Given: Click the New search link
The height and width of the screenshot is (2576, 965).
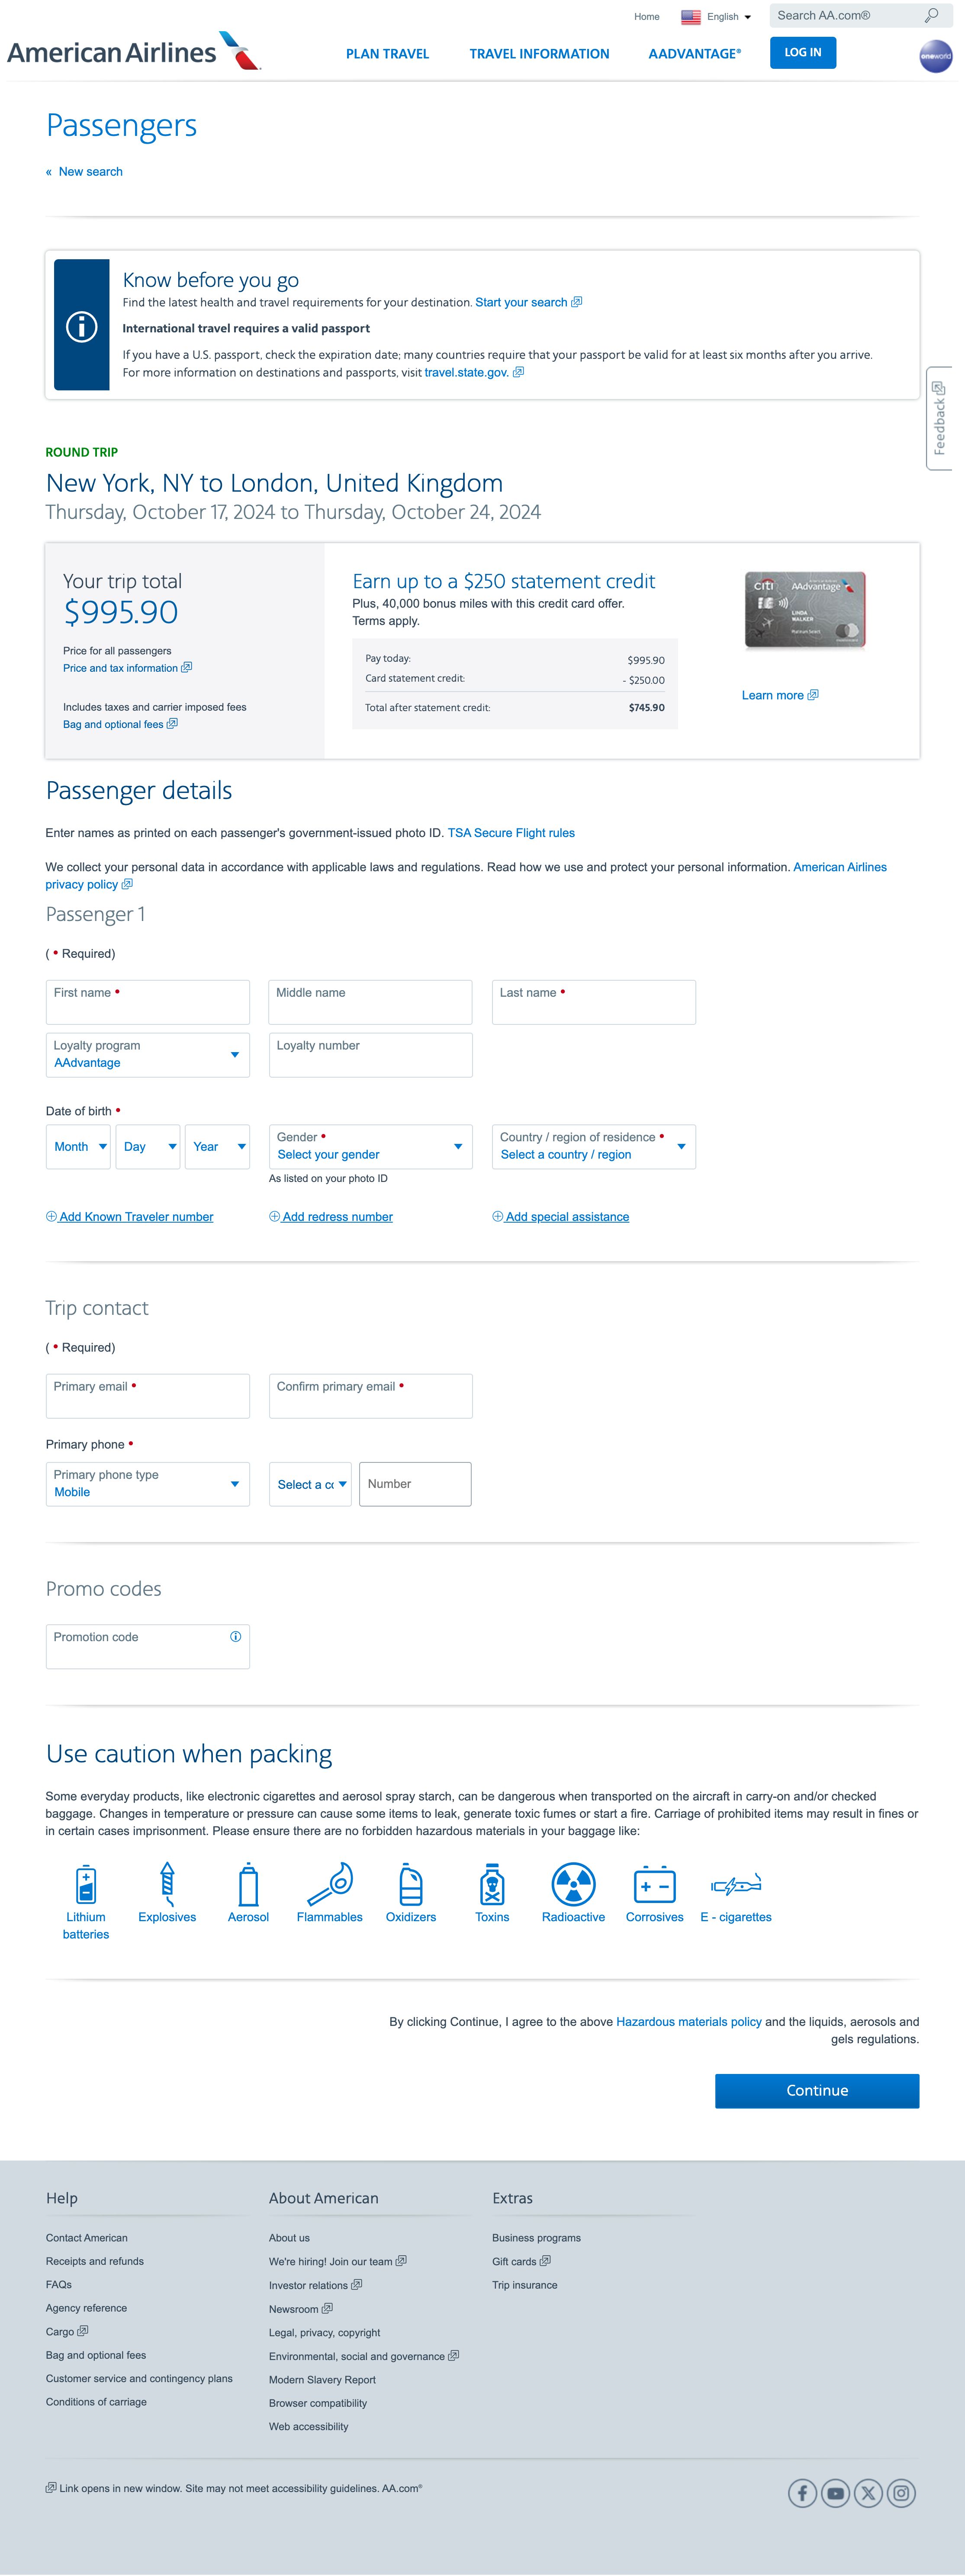Looking at the screenshot, I should tap(90, 172).
